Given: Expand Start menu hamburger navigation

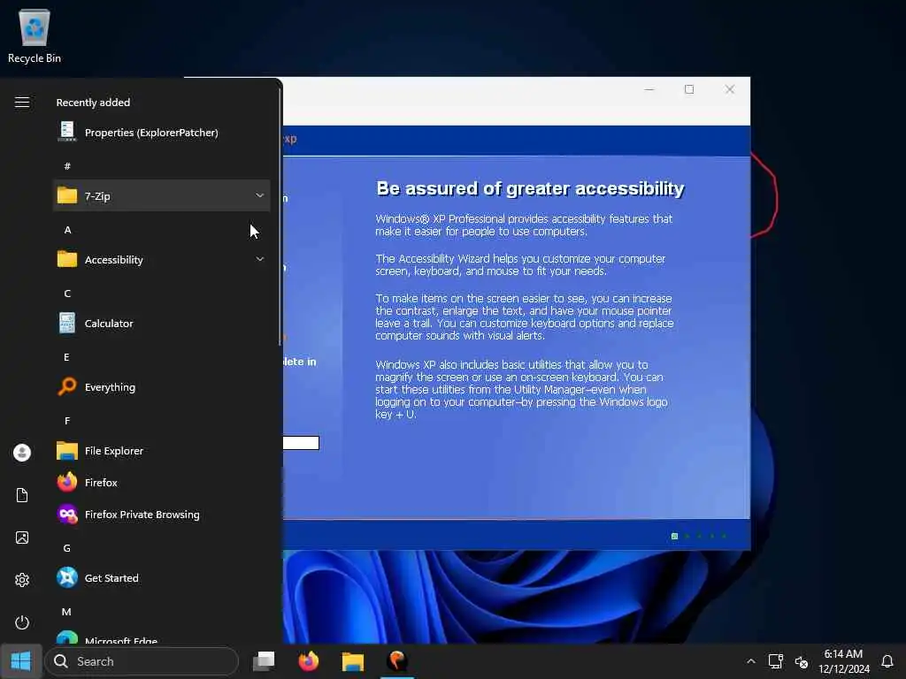Looking at the screenshot, I should pyautogui.click(x=22, y=103).
